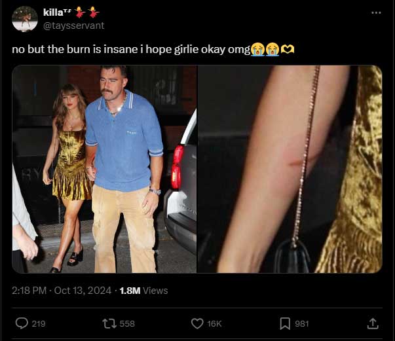Open the killa profile avatar
This screenshot has width=395, height=341.
[25, 19]
